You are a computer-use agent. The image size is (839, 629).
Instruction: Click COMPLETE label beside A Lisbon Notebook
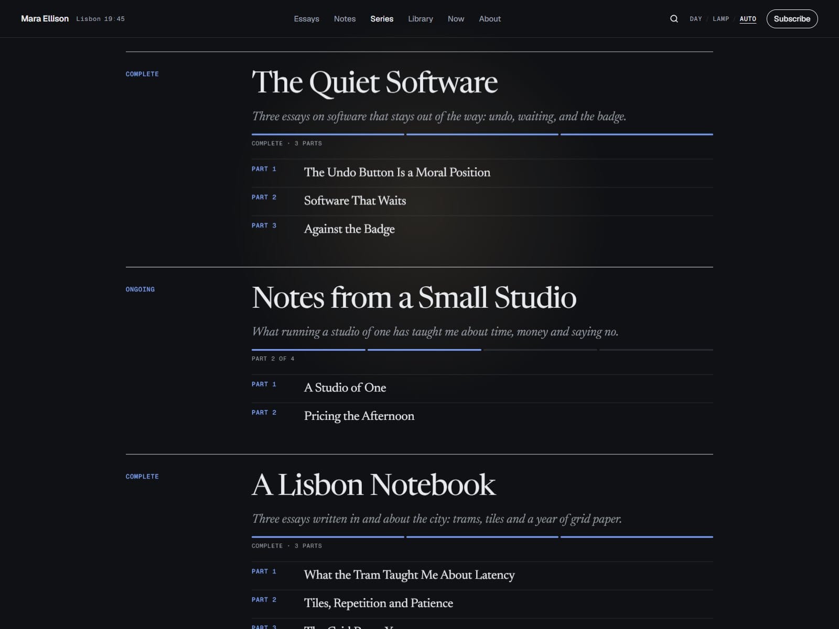pyautogui.click(x=142, y=476)
